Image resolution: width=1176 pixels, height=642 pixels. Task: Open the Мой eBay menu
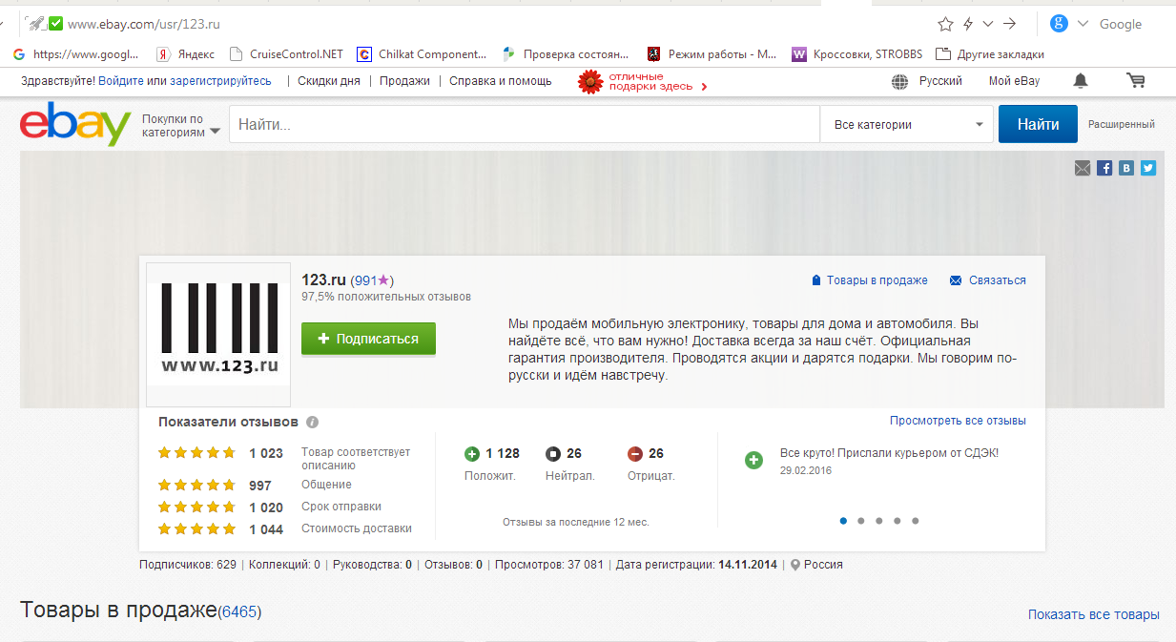click(1013, 81)
